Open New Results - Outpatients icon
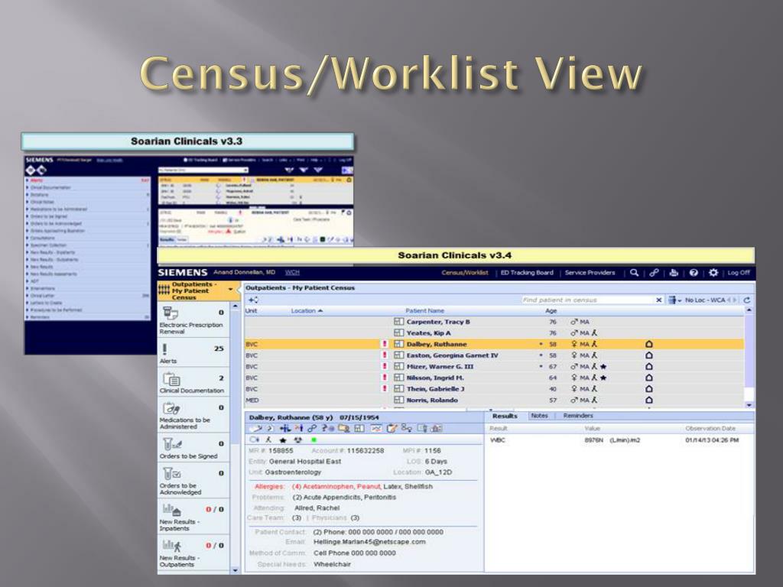Viewport: 783px width, 587px height. 171,546
